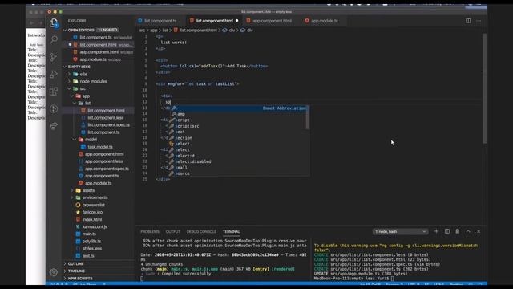The height and width of the screenshot is (289, 513).
Task: Open the Explorer view in activity bar
Action: (54, 23)
